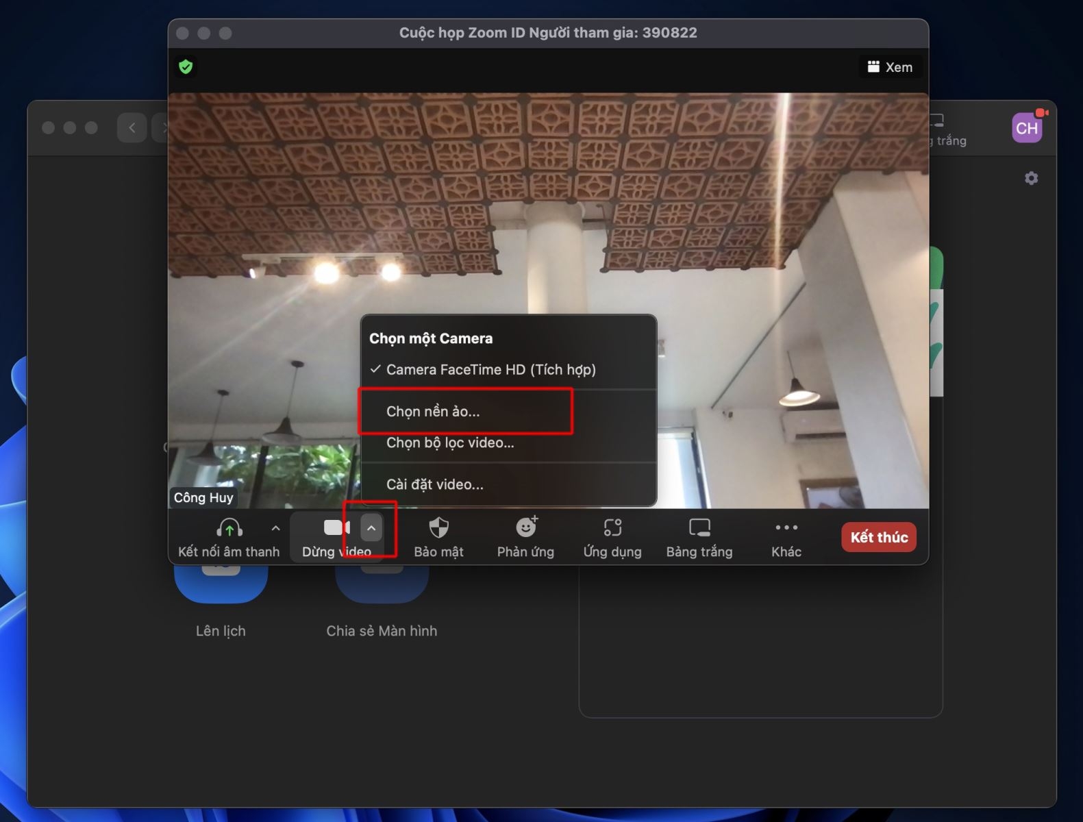Click the Lên lịch label in background window

[221, 631]
